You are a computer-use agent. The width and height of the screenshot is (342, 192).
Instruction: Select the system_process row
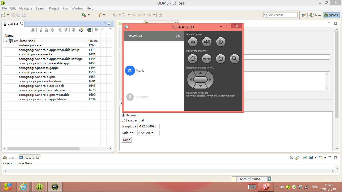tap(57, 45)
